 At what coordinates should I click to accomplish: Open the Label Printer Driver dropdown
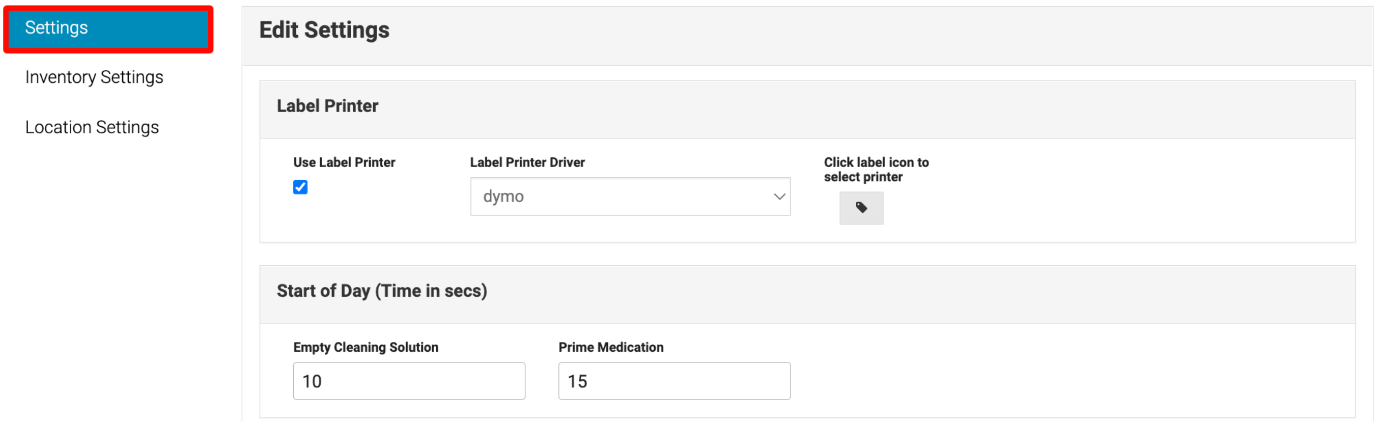(x=629, y=197)
